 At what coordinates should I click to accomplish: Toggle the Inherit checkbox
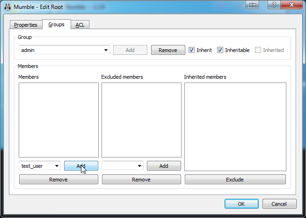point(191,50)
